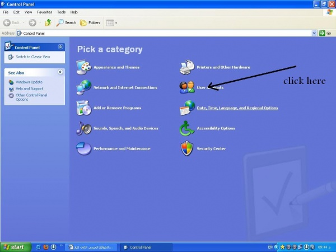Collapse the Control Panel side pane section
Screen dimensions: 336x252
(x=60, y=46)
